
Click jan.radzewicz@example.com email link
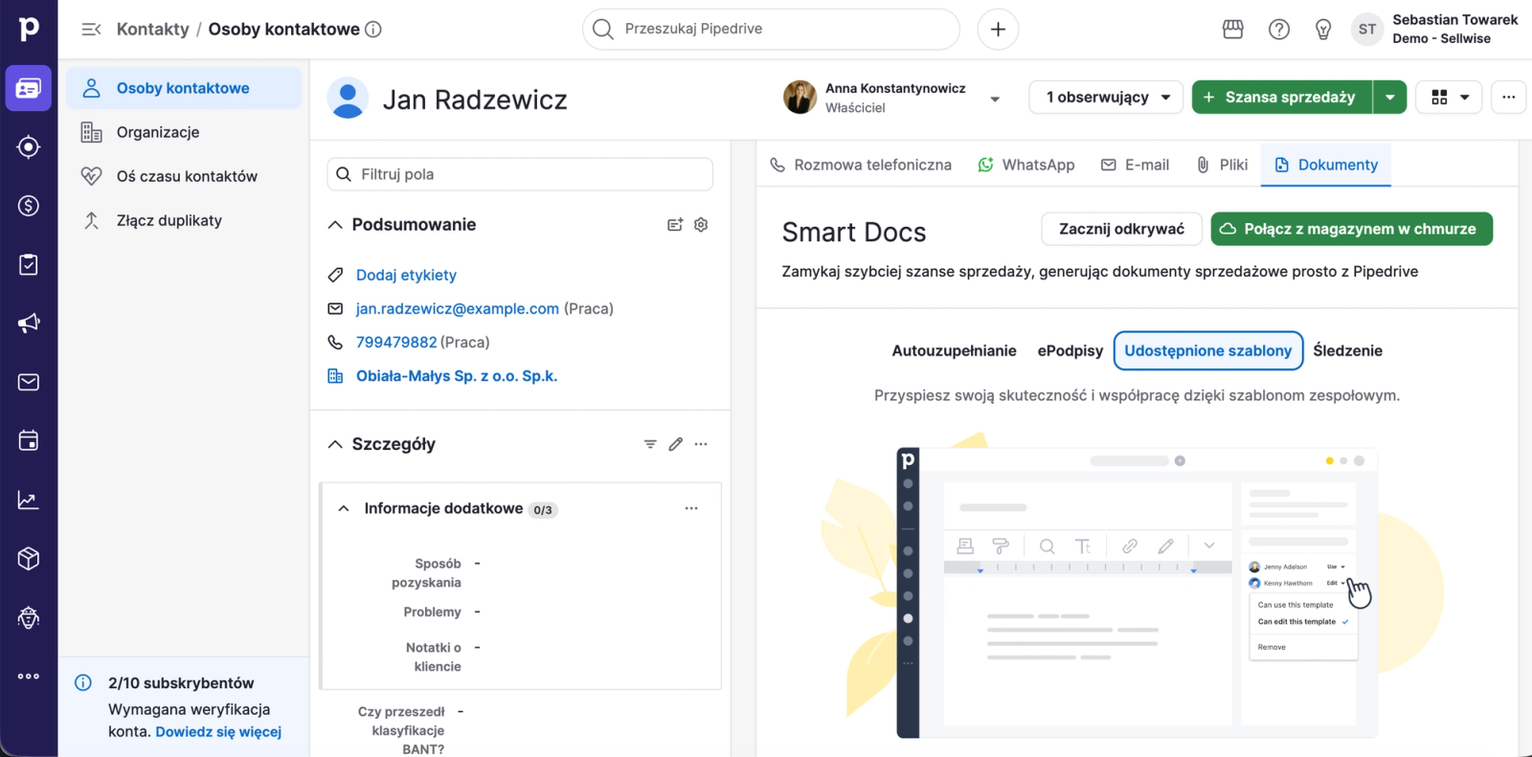pyautogui.click(x=457, y=308)
